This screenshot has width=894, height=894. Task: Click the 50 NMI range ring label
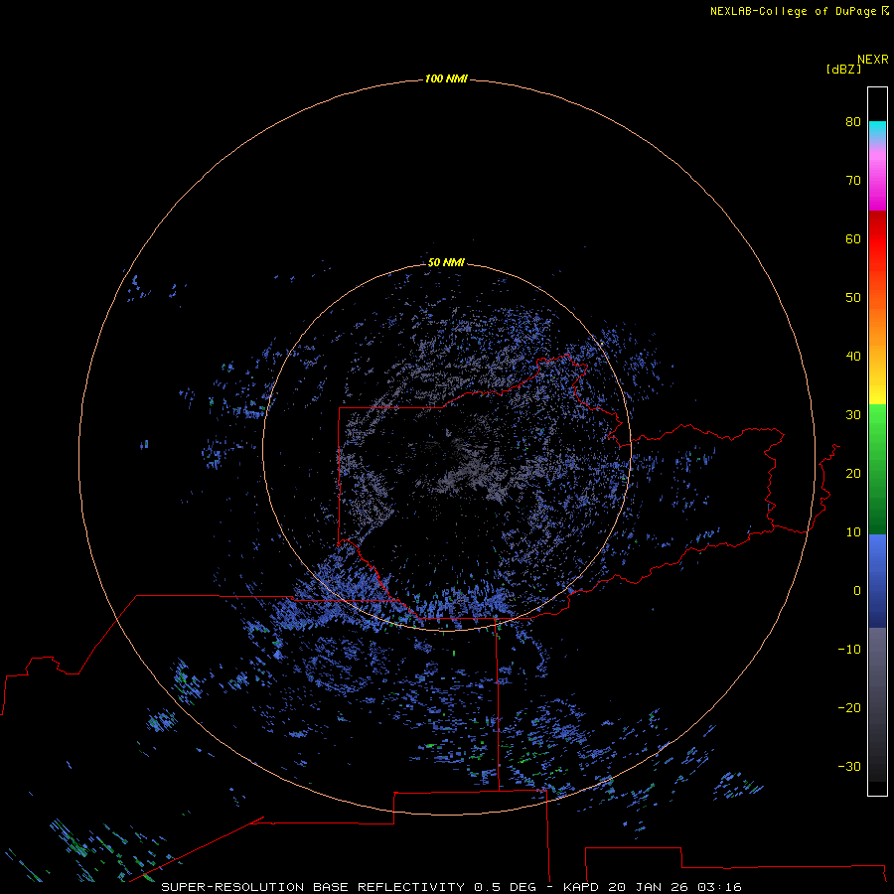(446, 262)
